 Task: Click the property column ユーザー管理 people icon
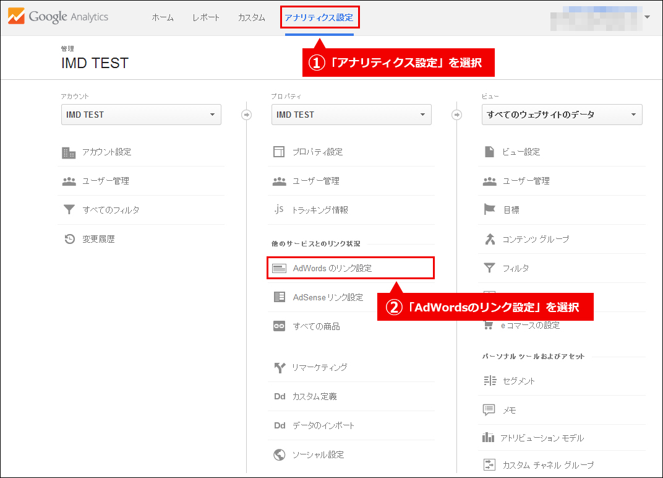[279, 181]
